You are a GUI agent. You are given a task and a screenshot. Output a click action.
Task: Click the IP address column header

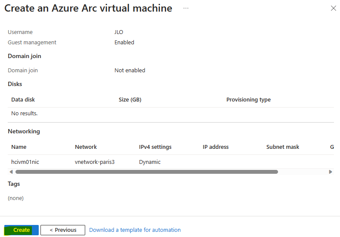point(216,147)
